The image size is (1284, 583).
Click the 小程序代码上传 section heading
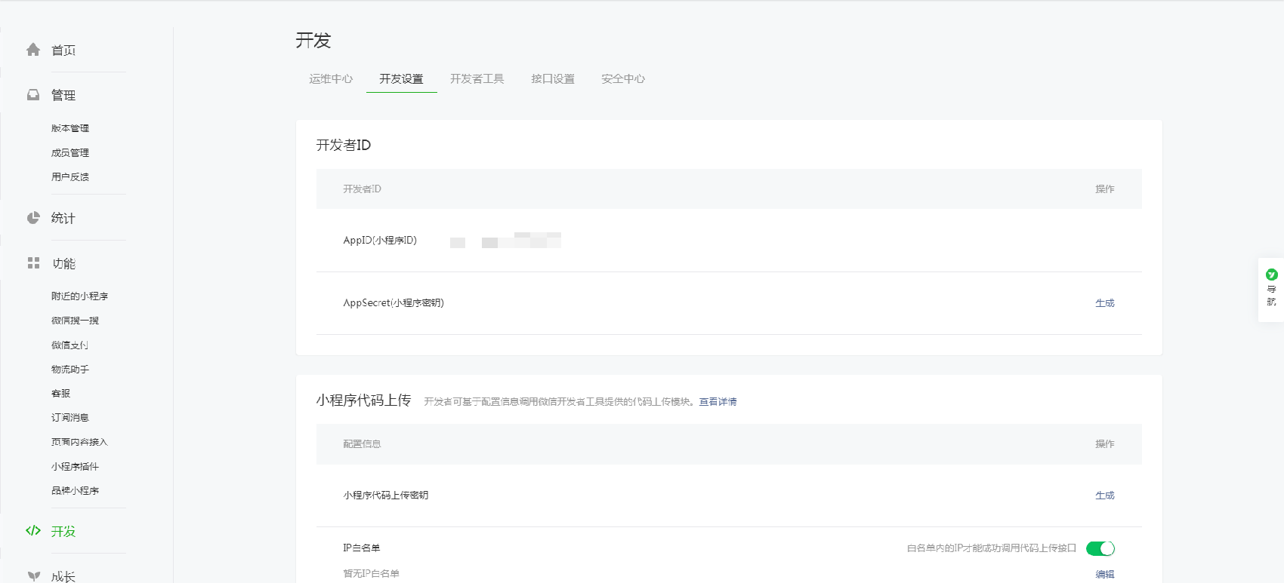pos(363,400)
